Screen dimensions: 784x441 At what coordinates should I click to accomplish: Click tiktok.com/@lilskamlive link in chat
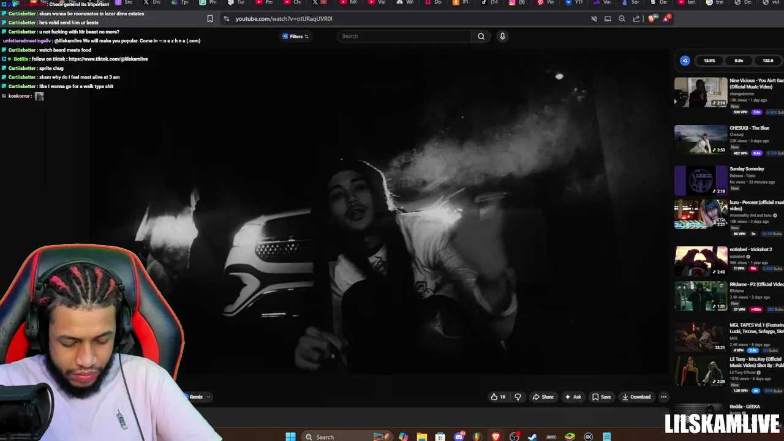pyautogui.click(x=108, y=59)
